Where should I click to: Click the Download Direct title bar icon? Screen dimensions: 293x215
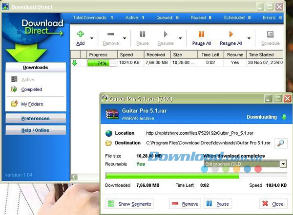(x=5, y=7)
